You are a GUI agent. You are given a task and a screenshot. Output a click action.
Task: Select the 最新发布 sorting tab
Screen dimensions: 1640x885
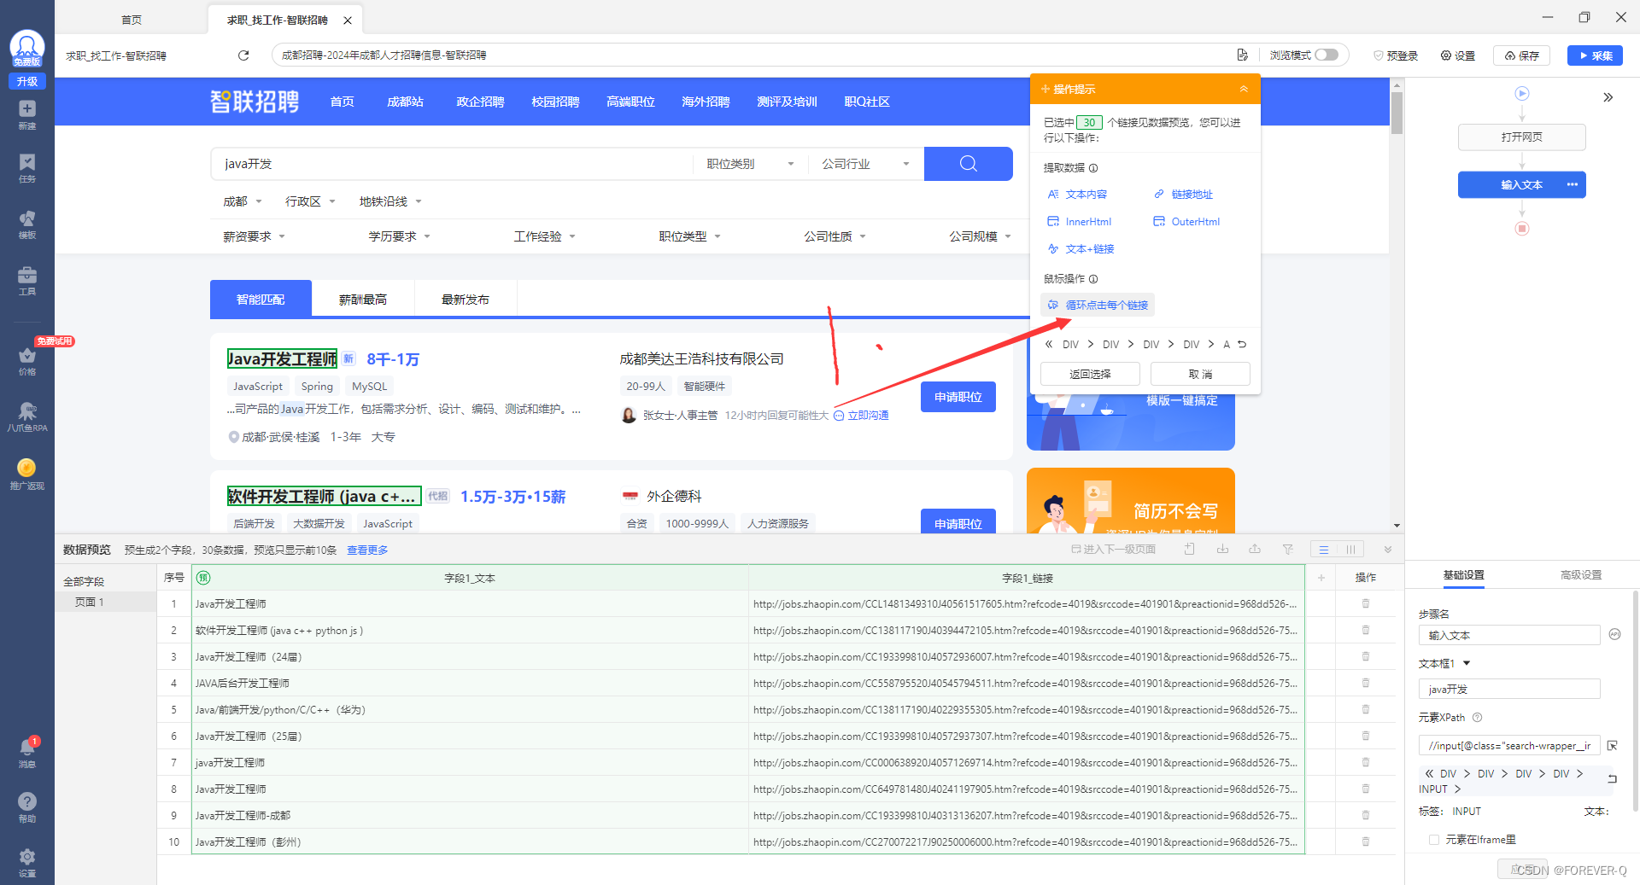(x=466, y=300)
